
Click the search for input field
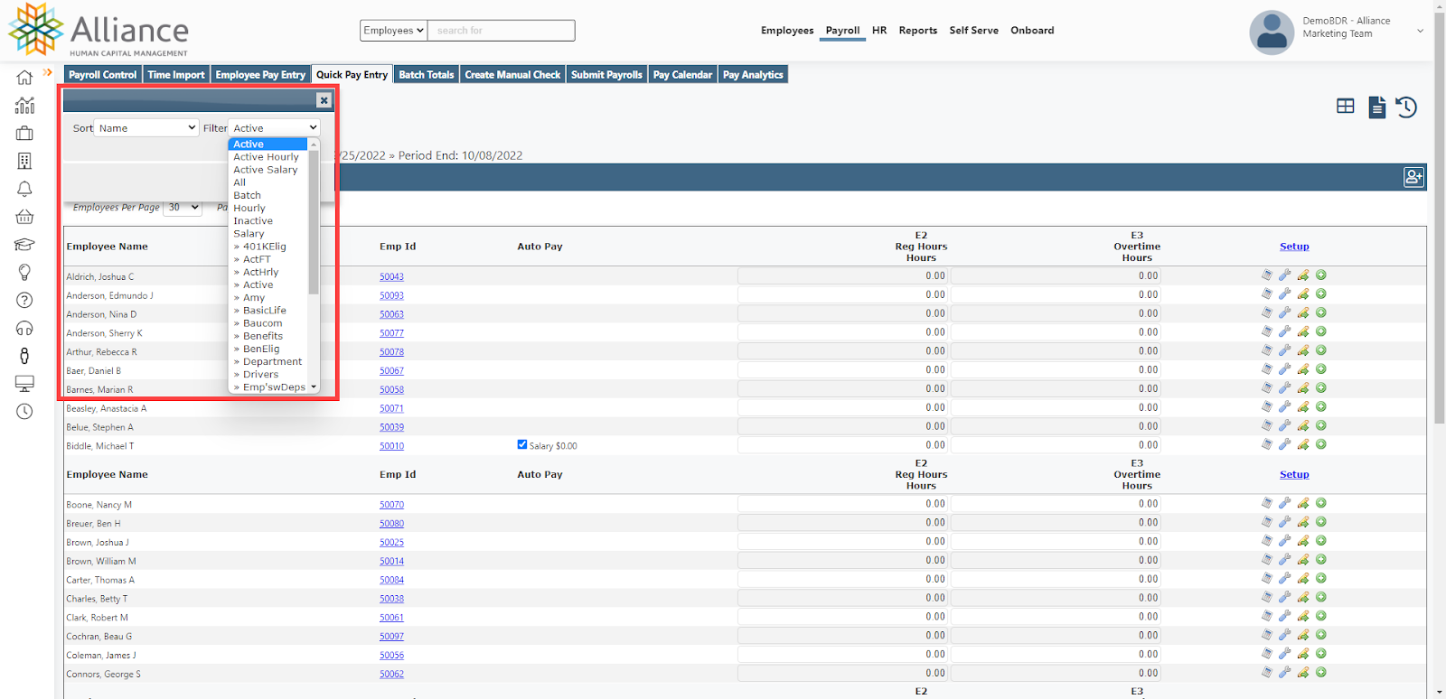coord(502,31)
